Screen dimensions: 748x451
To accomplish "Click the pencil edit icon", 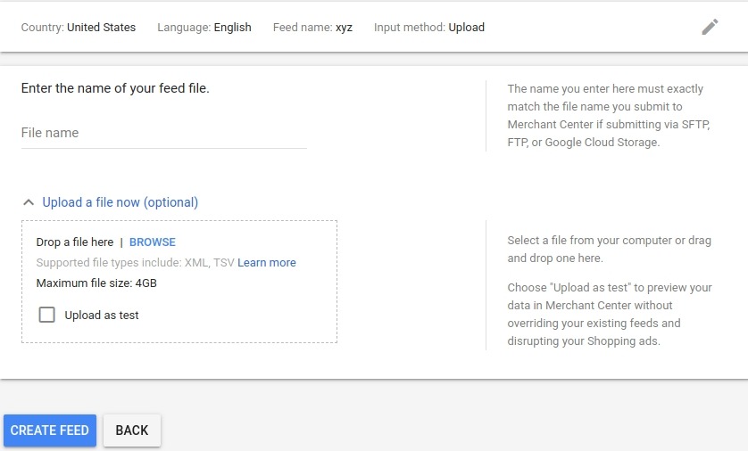I will [710, 27].
